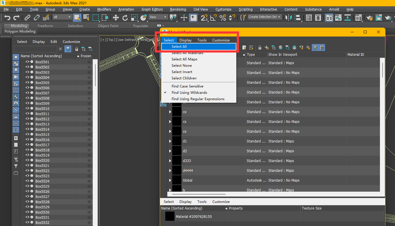Image resolution: width=395 pixels, height=226 pixels.
Task: Click the Redo arrow in main toolbar
Action: coord(17,17)
